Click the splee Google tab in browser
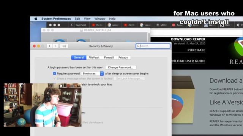 point(114,25)
